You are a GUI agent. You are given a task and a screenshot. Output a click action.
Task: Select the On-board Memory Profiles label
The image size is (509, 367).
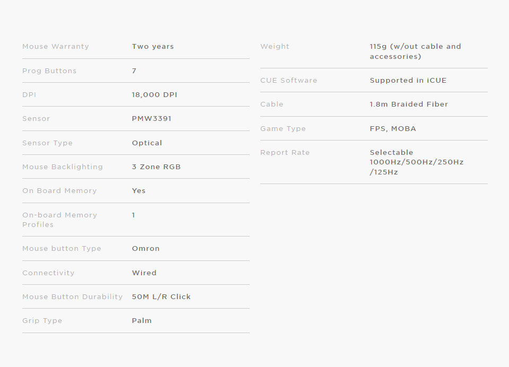click(60, 220)
